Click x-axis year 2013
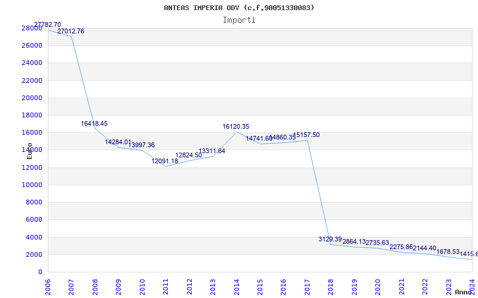478x298 pixels. click(213, 287)
